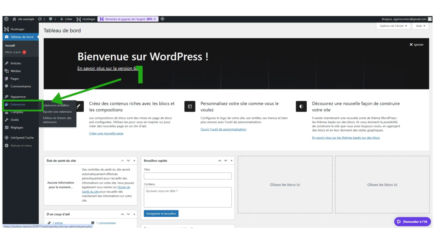Screen dimensions: 435x244
Task: Open the 2 pending updates icon
Action: [x=41, y=19]
